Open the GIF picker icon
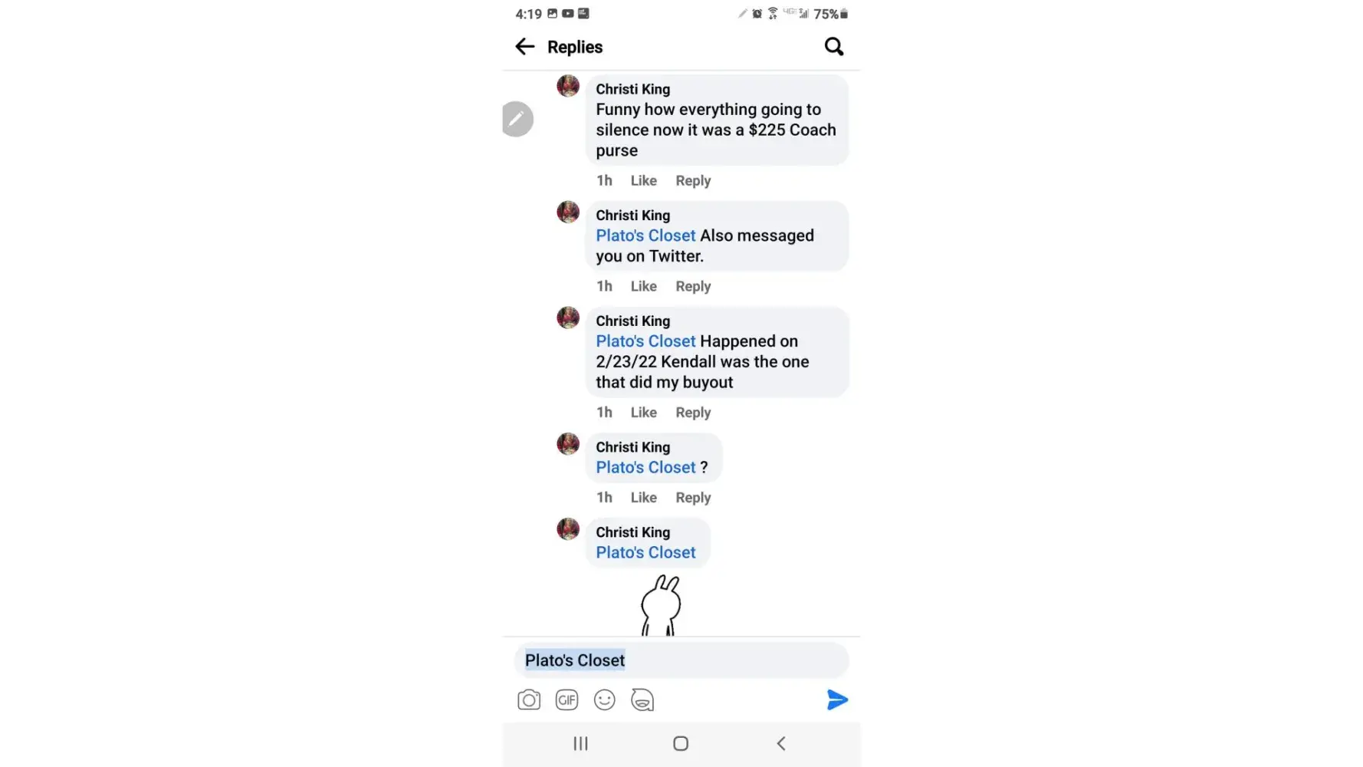This screenshot has width=1363, height=767. [567, 700]
